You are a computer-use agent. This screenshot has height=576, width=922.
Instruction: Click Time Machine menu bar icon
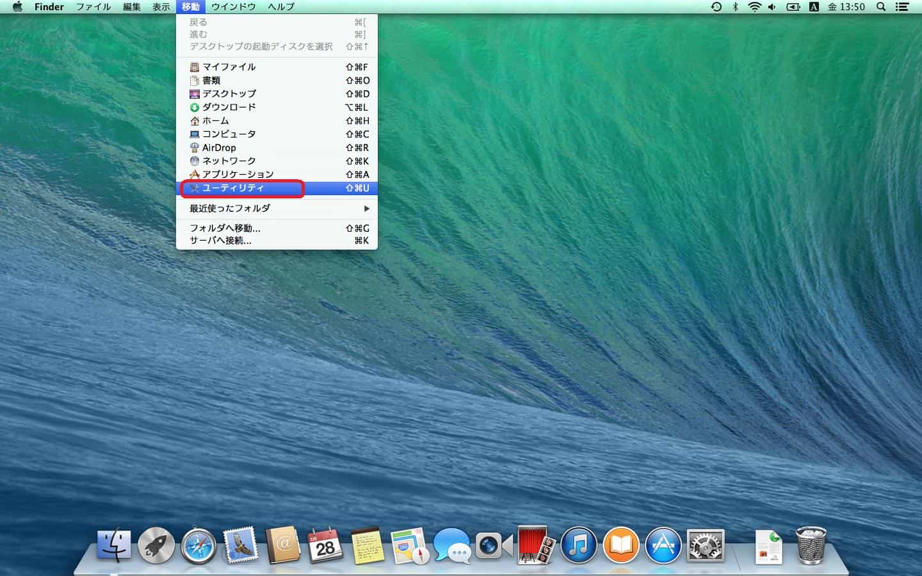(x=716, y=7)
